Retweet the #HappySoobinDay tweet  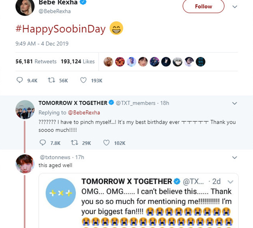click(x=51, y=80)
